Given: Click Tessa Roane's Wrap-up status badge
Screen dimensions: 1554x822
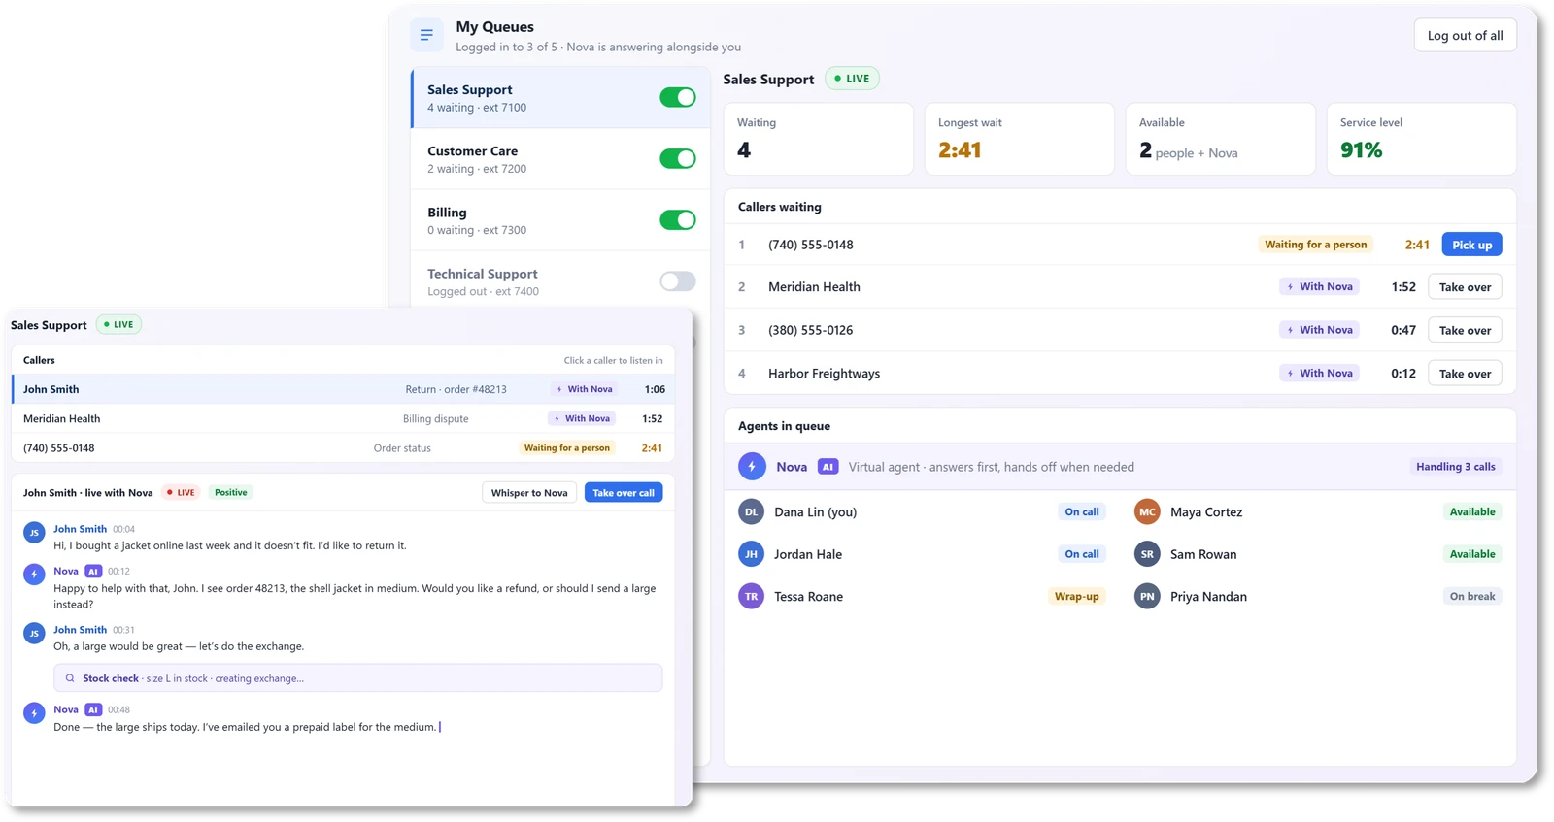Looking at the screenshot, I should 1076,597.
